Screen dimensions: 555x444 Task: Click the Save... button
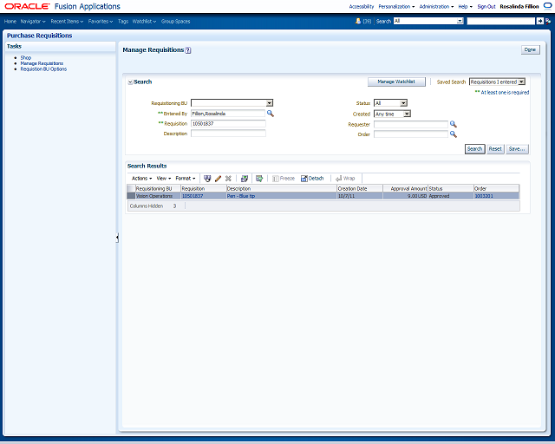(x=517, y=149)
